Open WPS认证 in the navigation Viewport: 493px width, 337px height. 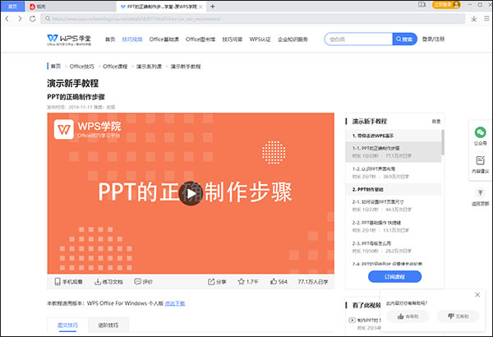[260, 39]
